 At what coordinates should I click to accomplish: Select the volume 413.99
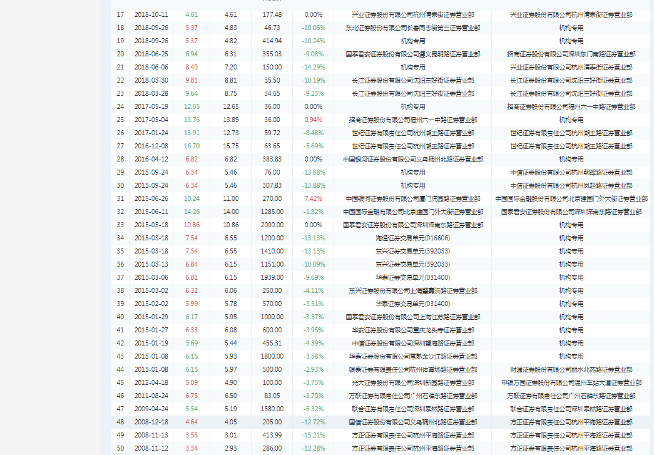point(272,435)
